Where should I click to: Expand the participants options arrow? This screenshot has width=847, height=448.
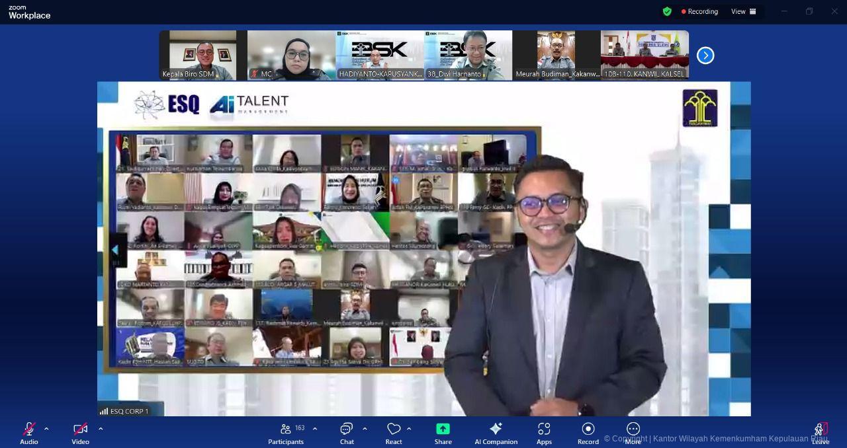[x=315, y=429]
